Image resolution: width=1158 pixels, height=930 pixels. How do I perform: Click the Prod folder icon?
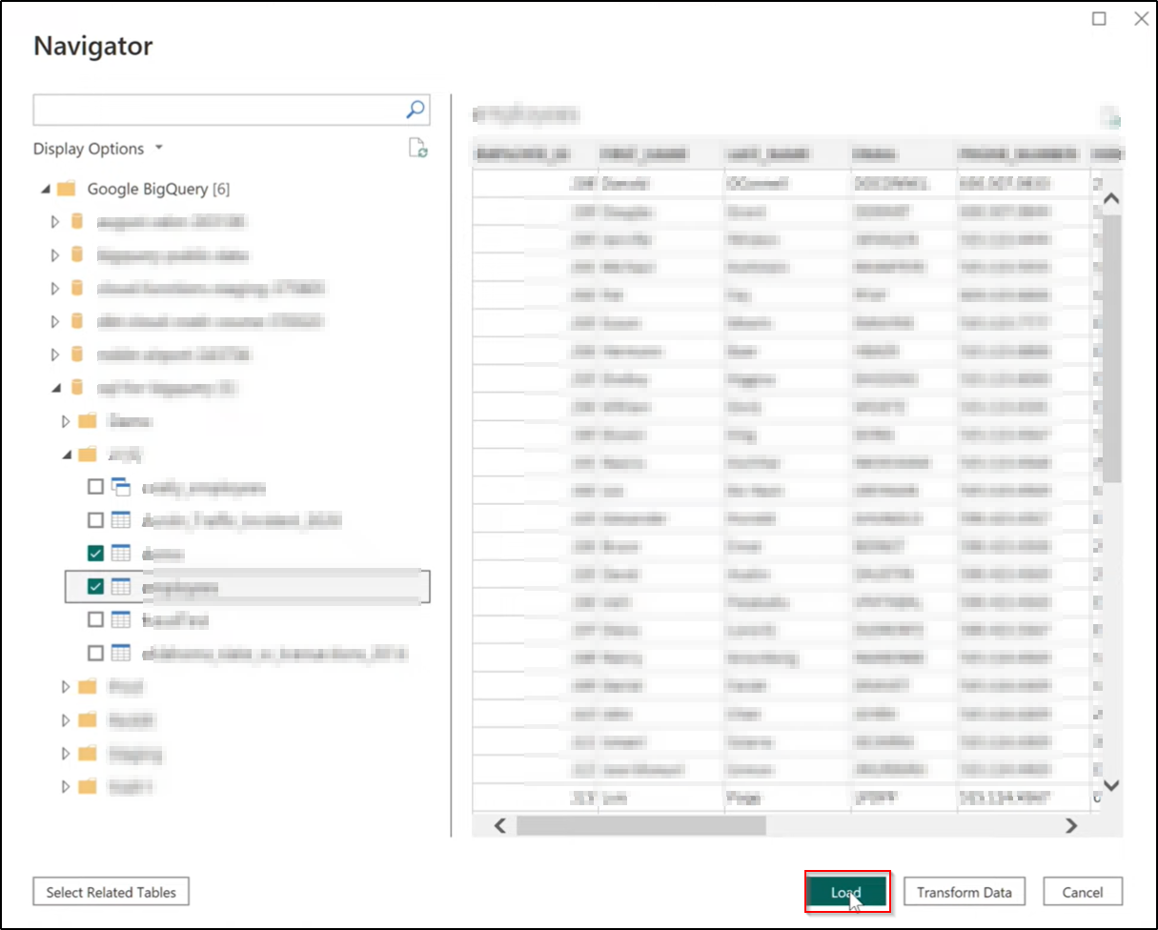(88, 686)
